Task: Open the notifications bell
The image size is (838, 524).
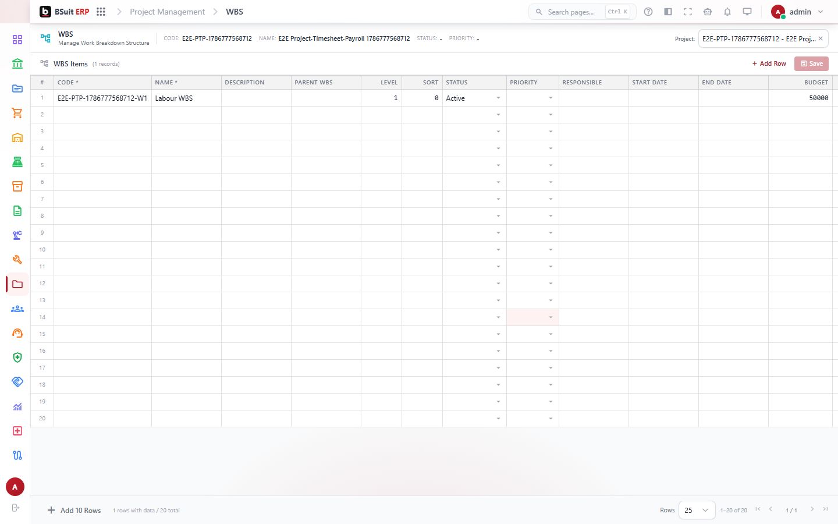Action: tap(727, 12)
